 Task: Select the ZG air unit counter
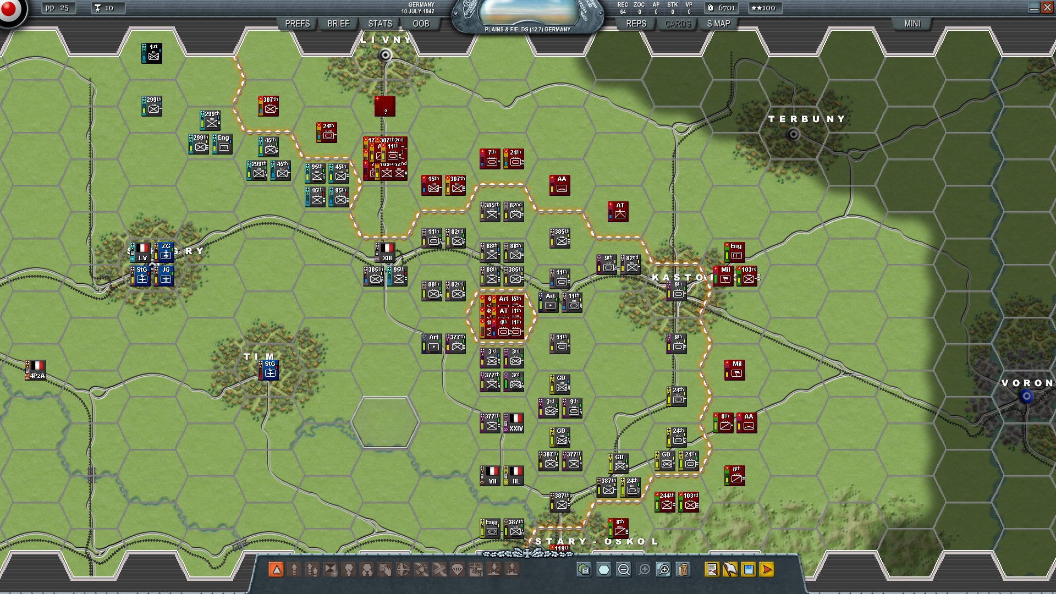coord(164,252)
